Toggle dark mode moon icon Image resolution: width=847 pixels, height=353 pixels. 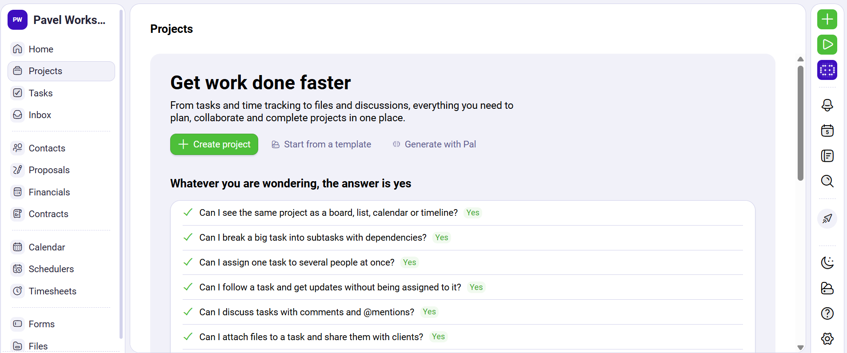click(x=827, y=263)
